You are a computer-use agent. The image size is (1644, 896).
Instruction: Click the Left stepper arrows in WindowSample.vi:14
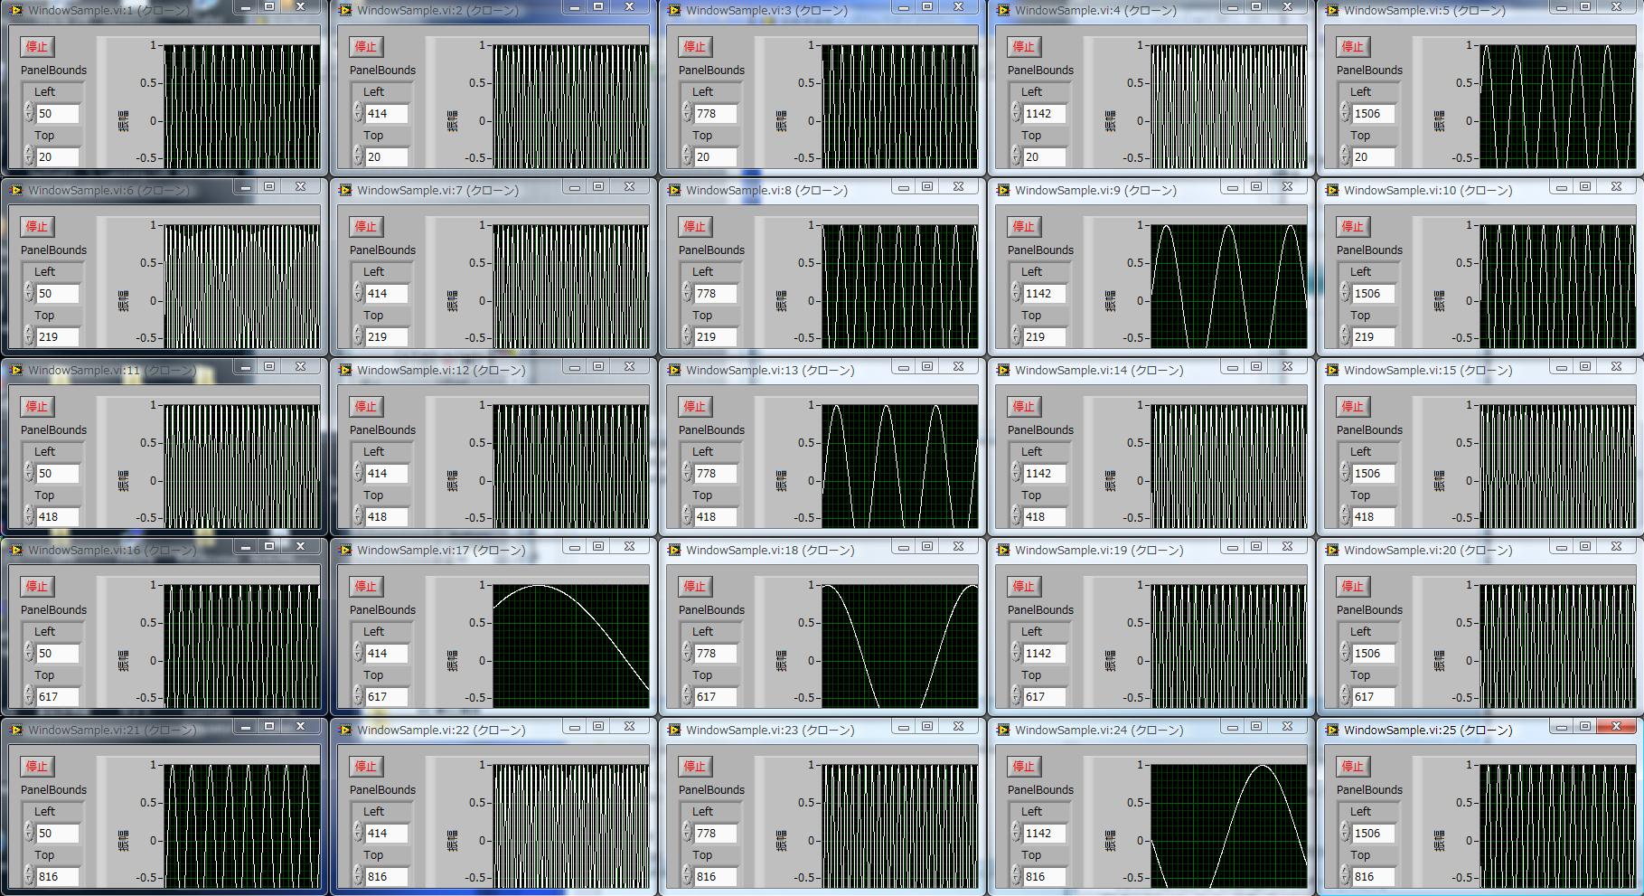point(1017,473)
